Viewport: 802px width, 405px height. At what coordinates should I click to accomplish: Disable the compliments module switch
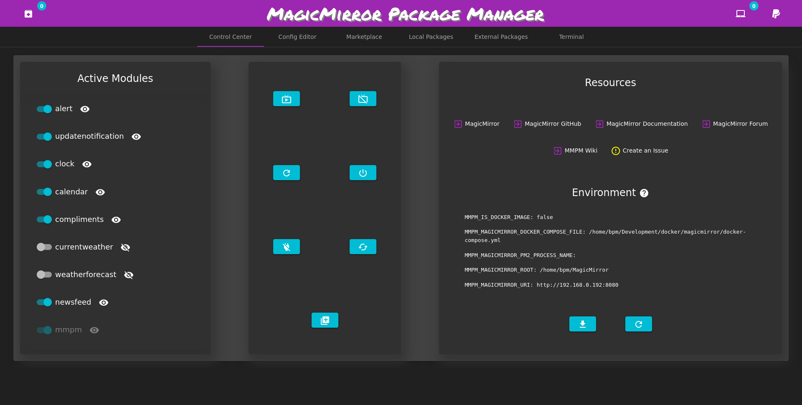coord(44,219)
